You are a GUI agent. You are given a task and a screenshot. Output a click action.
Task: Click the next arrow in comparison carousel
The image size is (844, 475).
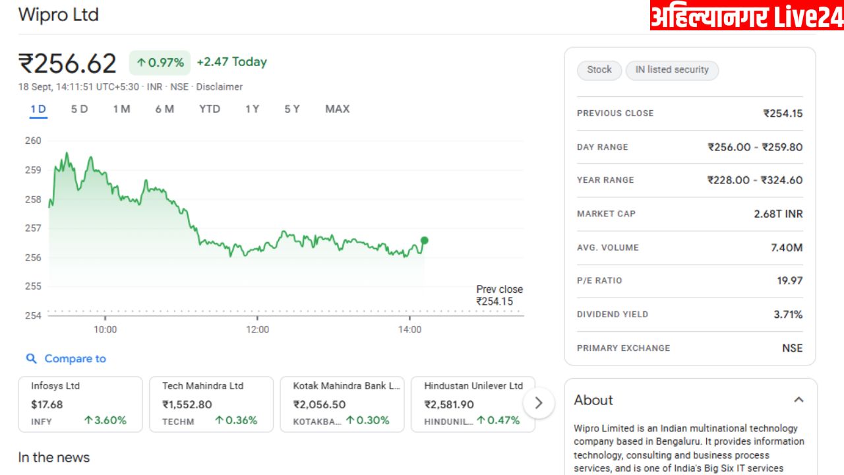click(x=538, y=403)
